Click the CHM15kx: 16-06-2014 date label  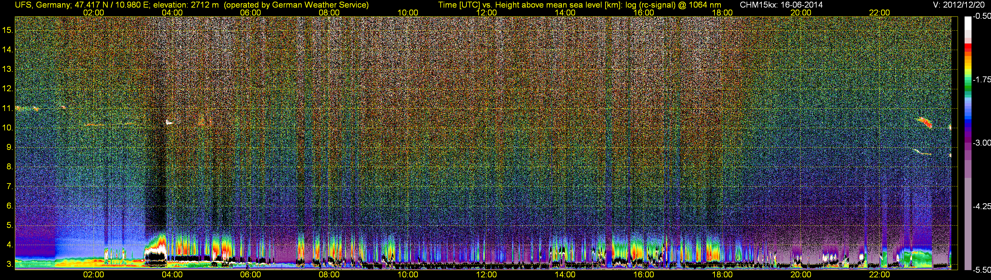point(781,5)
